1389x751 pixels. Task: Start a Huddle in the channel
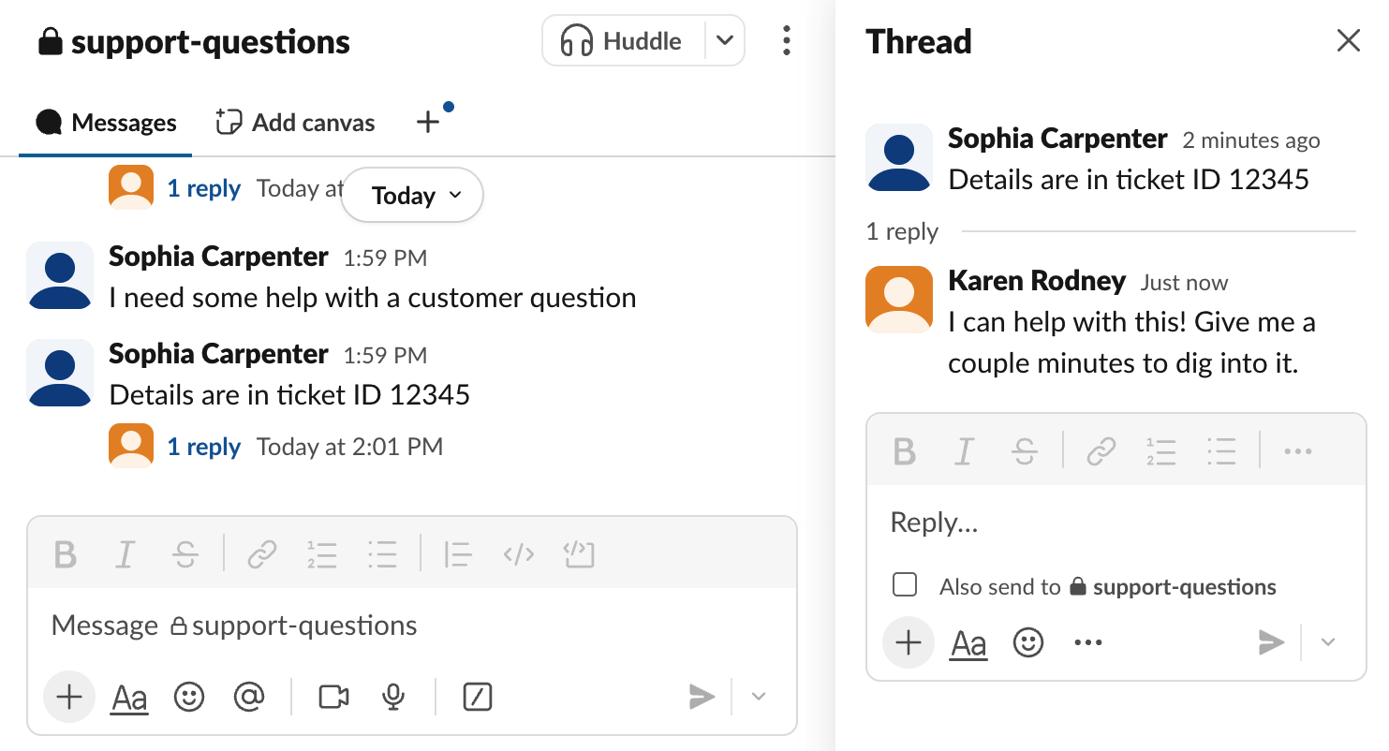pos(622,41)
